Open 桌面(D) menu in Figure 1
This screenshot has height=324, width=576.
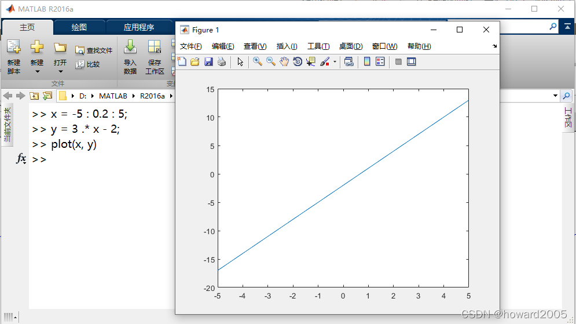350,46
